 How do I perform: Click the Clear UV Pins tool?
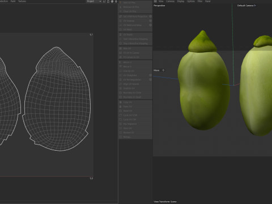135,11
